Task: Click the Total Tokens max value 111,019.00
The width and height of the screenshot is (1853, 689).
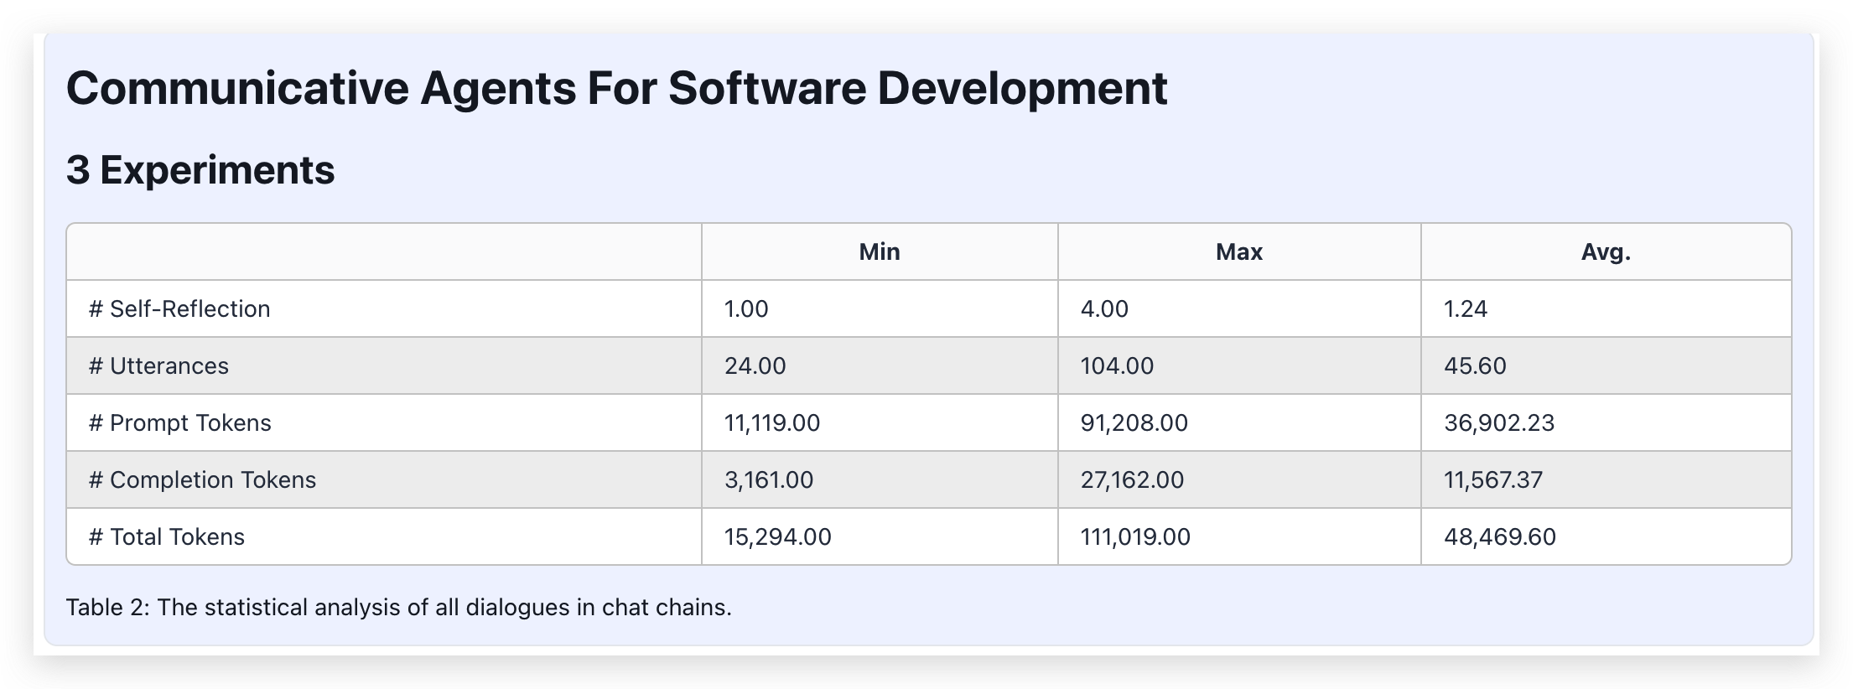Action: pos(1134,536)
